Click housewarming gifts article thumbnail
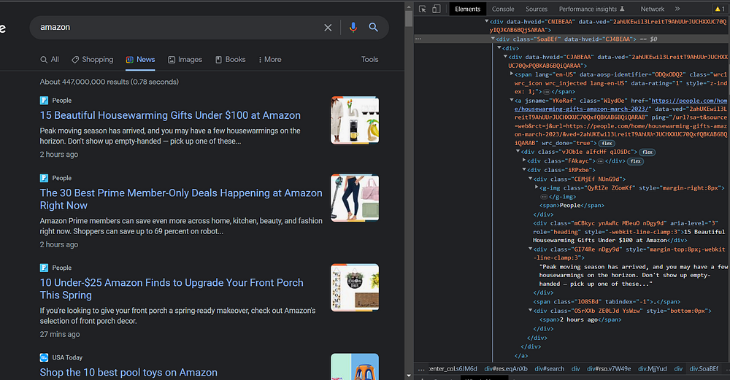 pyautogui.click(x=355, y=120)
